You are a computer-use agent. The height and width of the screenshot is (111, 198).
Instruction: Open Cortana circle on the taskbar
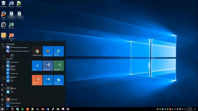pos(7,109)
